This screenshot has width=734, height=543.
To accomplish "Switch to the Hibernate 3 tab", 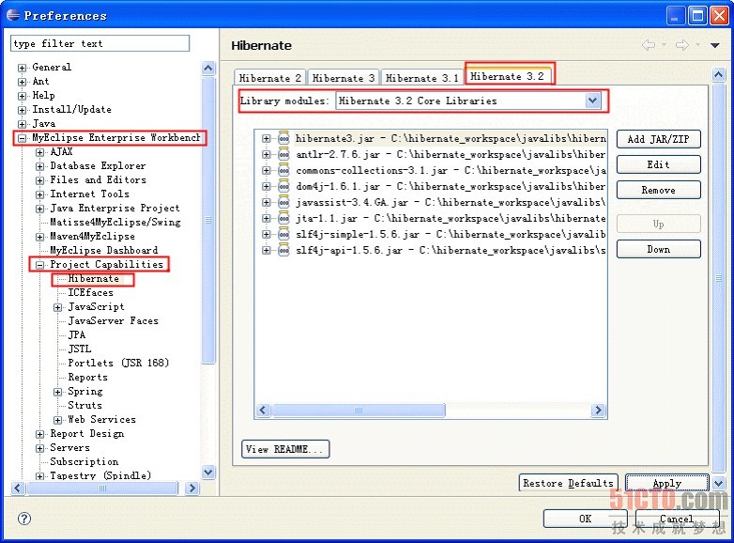I will point(344,78).
